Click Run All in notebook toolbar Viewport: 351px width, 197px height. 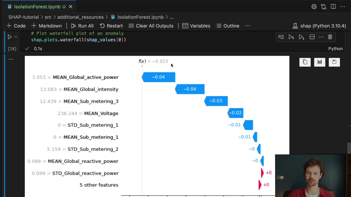82,26
